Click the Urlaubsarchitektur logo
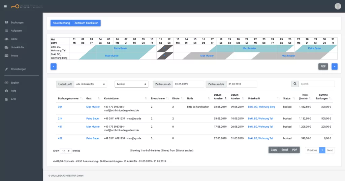Screen dimensions: 345x181 point(27,6)
